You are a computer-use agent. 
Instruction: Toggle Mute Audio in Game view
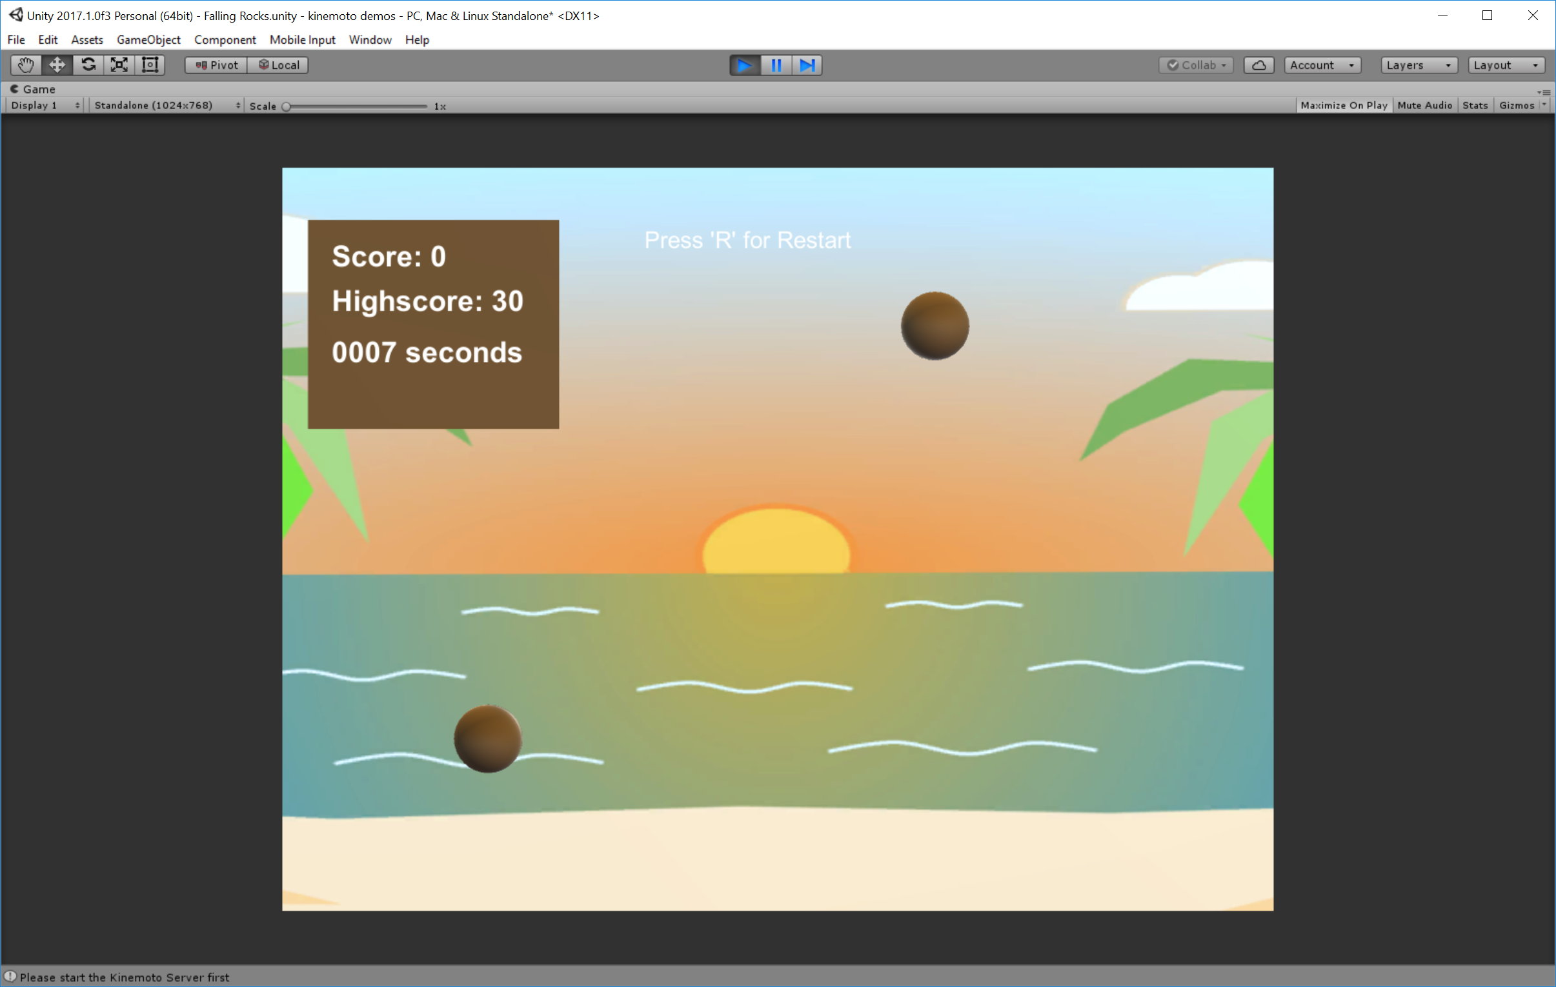1424,105
